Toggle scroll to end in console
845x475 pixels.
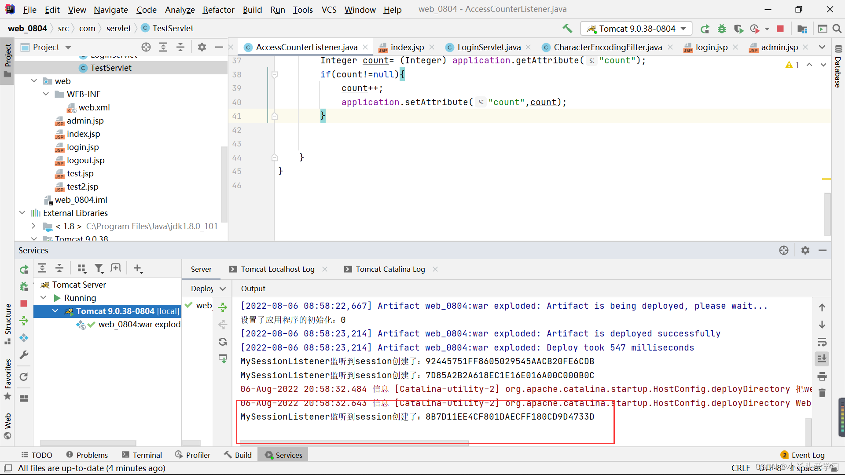tap(822, 359)
